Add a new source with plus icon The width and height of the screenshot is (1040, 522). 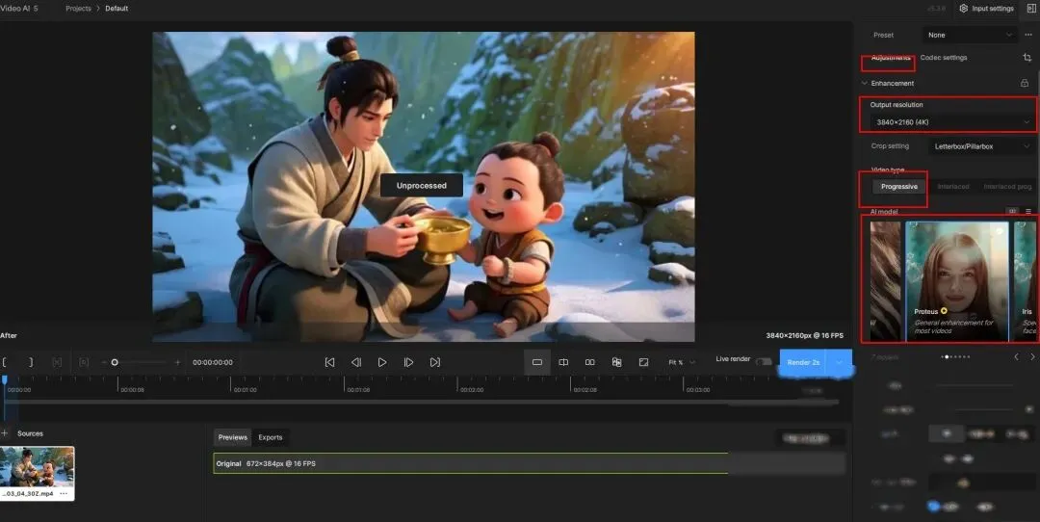click(5, 433)
